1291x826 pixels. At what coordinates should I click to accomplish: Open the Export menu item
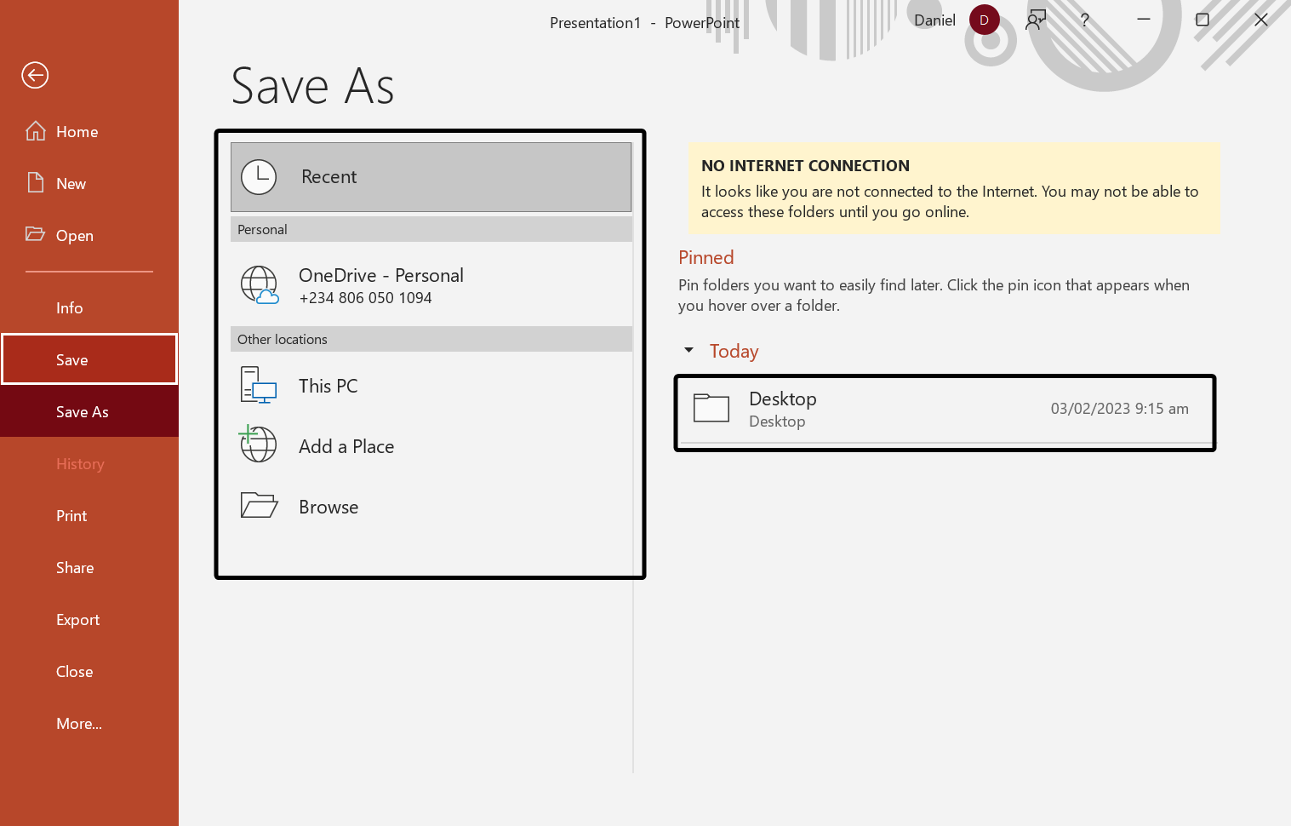tap(77, 619)
